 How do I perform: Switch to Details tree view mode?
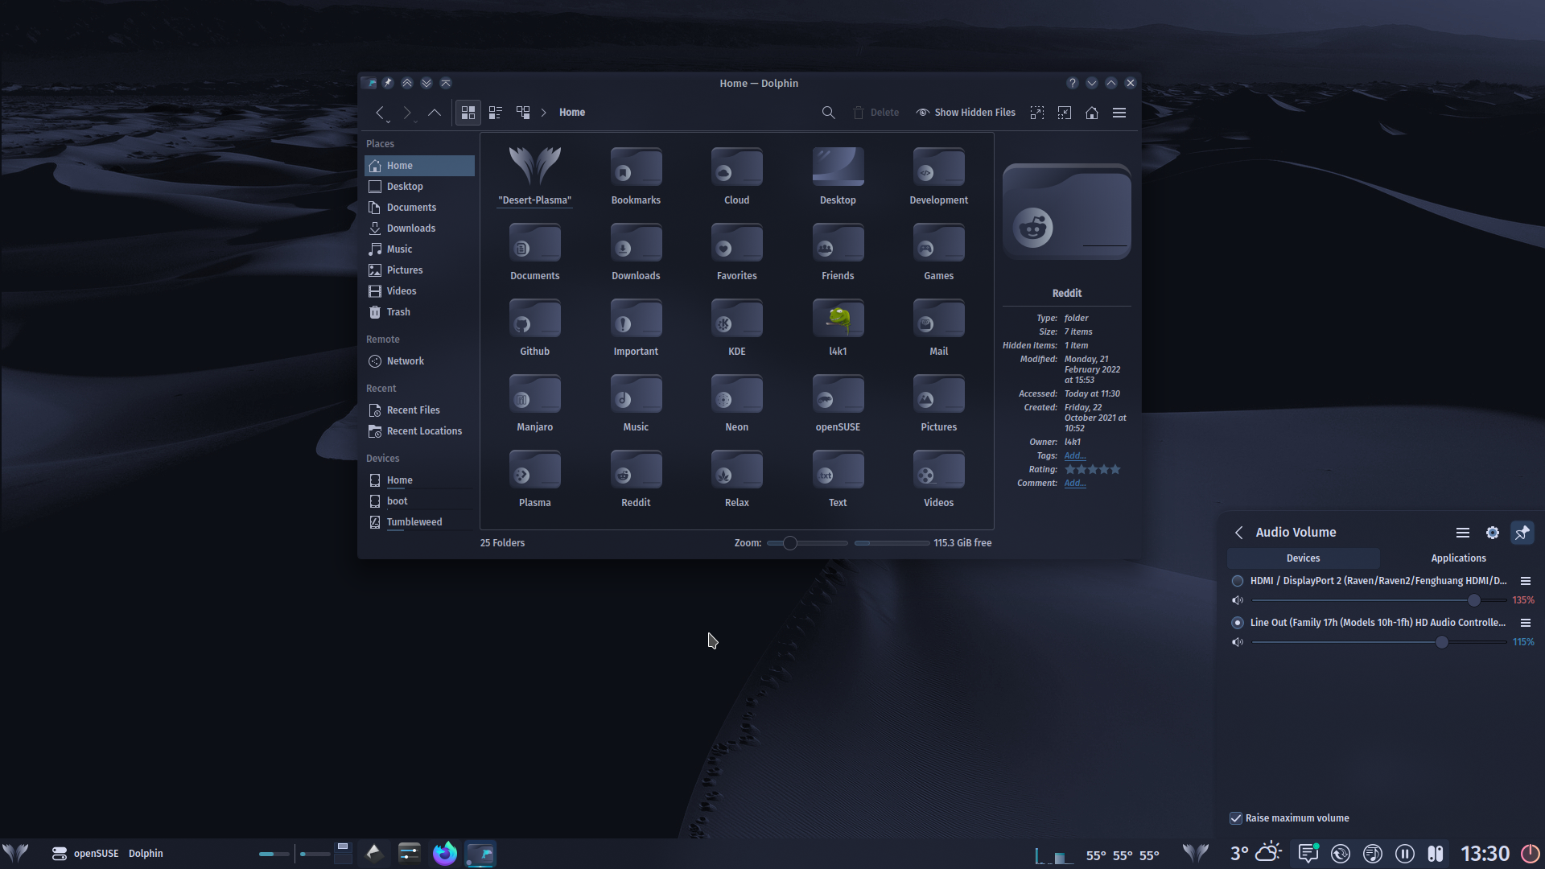pyautogui.click(x=523, y=113)
